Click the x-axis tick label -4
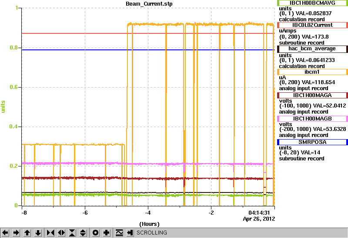Viewport: 348px width, 238px height. (148, 213)
